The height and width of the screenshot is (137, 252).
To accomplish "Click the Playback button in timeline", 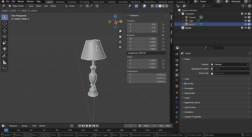I will coord(14,126).
